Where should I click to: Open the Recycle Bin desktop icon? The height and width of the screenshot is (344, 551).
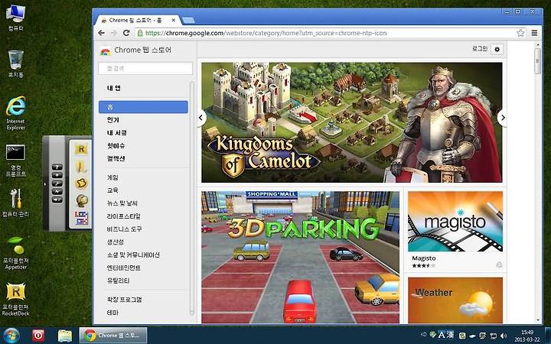[x=15, y=64]
